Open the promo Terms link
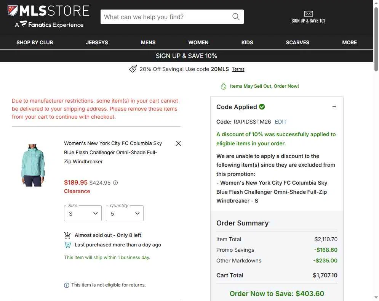 [x=238, y=69]
